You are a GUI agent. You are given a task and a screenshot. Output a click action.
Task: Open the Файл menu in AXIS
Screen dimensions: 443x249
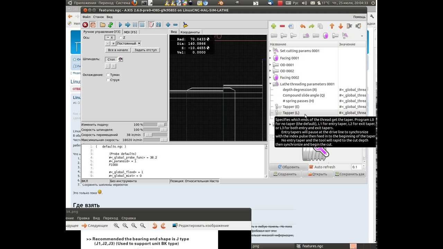(x=87, y=17)
